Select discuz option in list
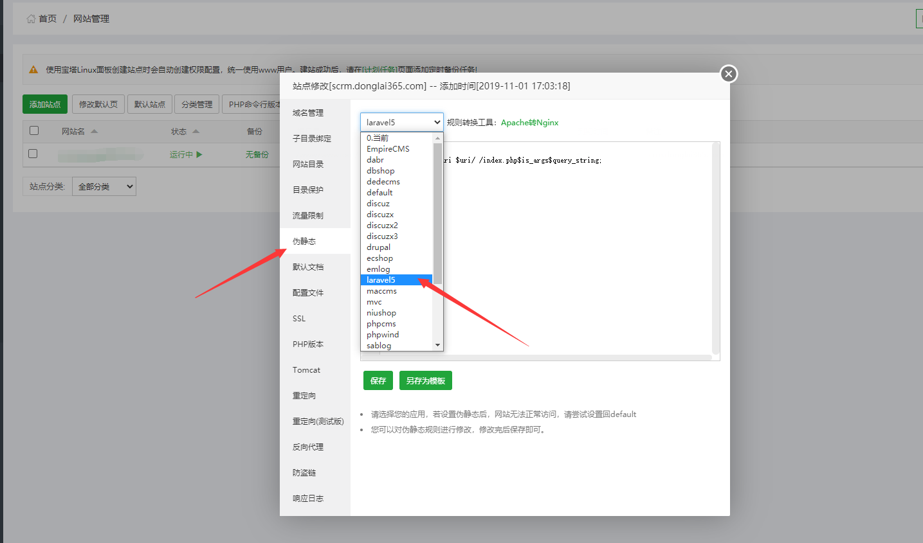 397,204
